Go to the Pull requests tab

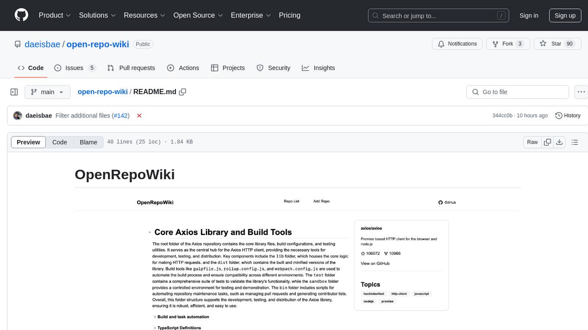click(x=131, y=68)
